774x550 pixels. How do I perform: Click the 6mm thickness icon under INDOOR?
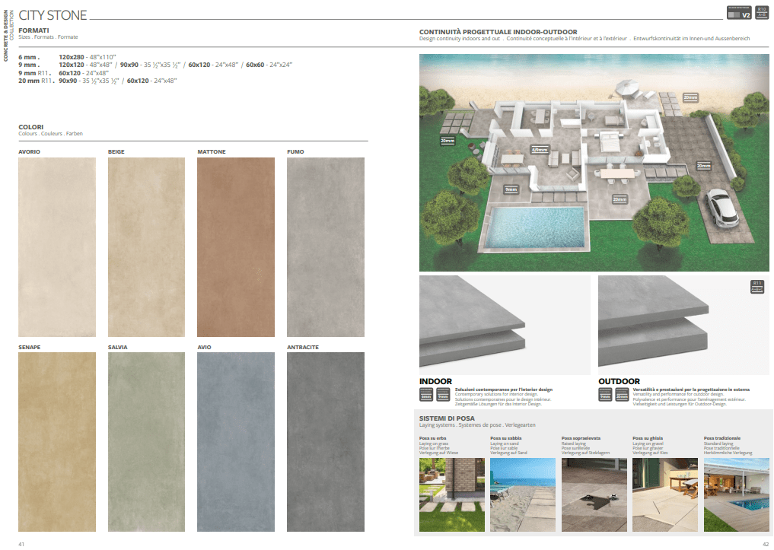(x=426, y=394)
